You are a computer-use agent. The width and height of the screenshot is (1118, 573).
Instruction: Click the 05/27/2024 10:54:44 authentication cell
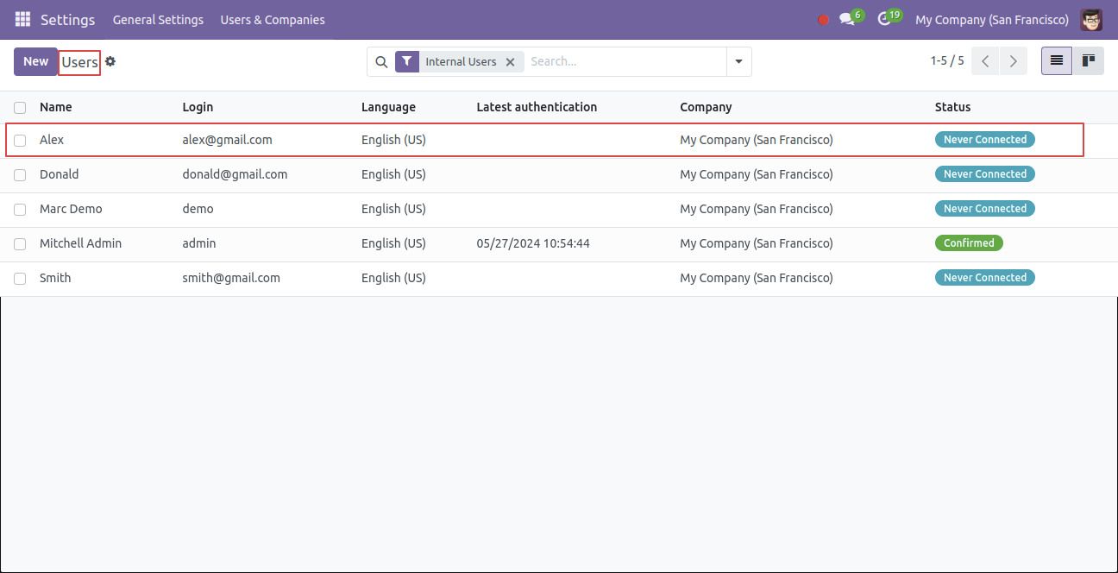533,243
